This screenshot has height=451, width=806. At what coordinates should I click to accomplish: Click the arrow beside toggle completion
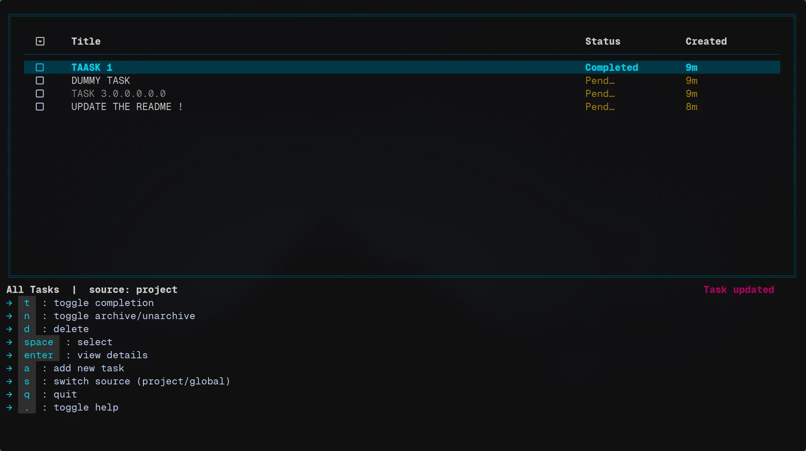pos(9,303)
